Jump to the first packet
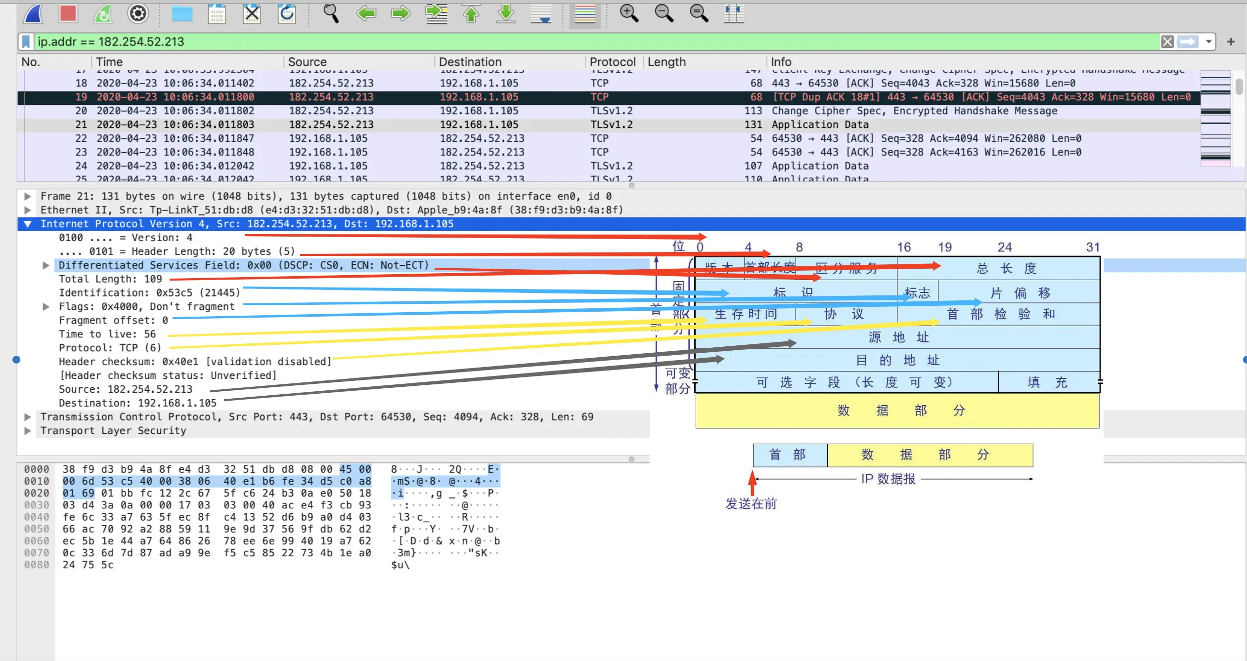Image resolution: width=1247 pixels, height=661 pixels. click(471, 14)
